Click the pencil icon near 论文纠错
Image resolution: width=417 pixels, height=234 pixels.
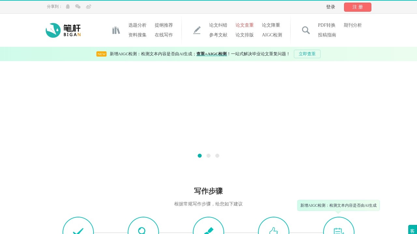[x=197, y=30]
